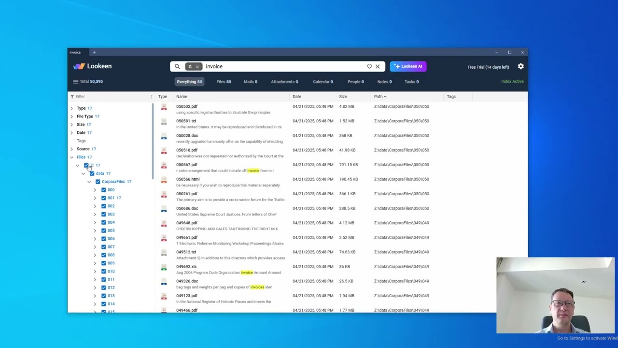Remove the Z: search scope chip
618x348 pixels.
197,67
